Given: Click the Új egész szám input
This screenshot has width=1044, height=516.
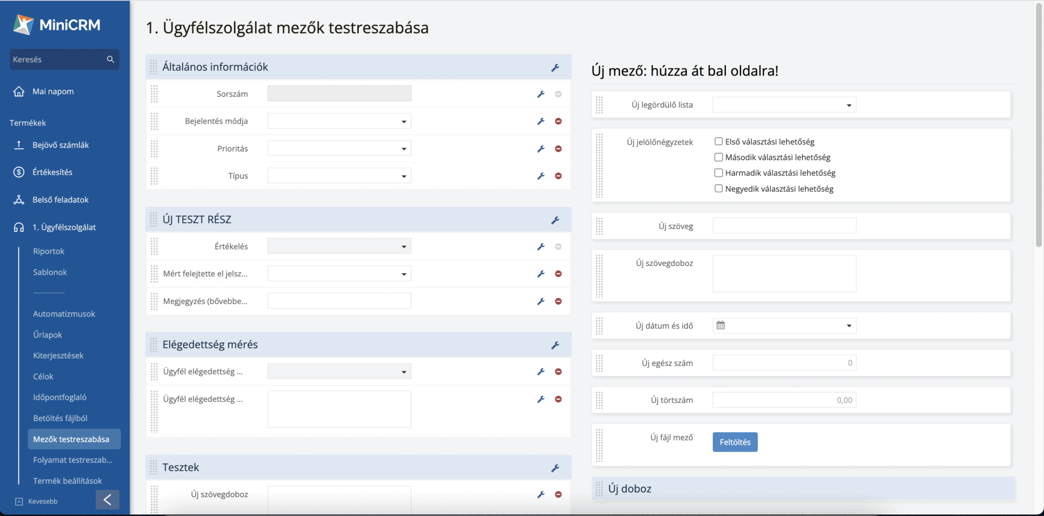Looking at the screenshot, I should (784, 363).
